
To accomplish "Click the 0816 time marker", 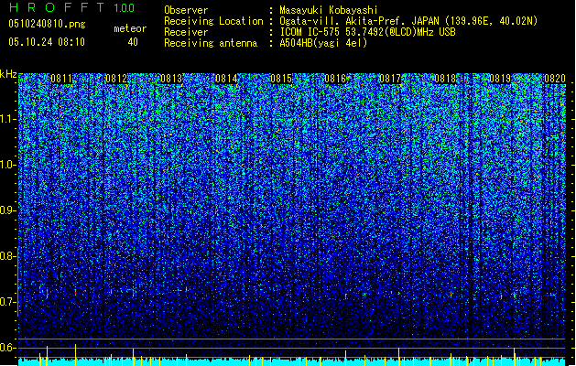I will [335, 79].
